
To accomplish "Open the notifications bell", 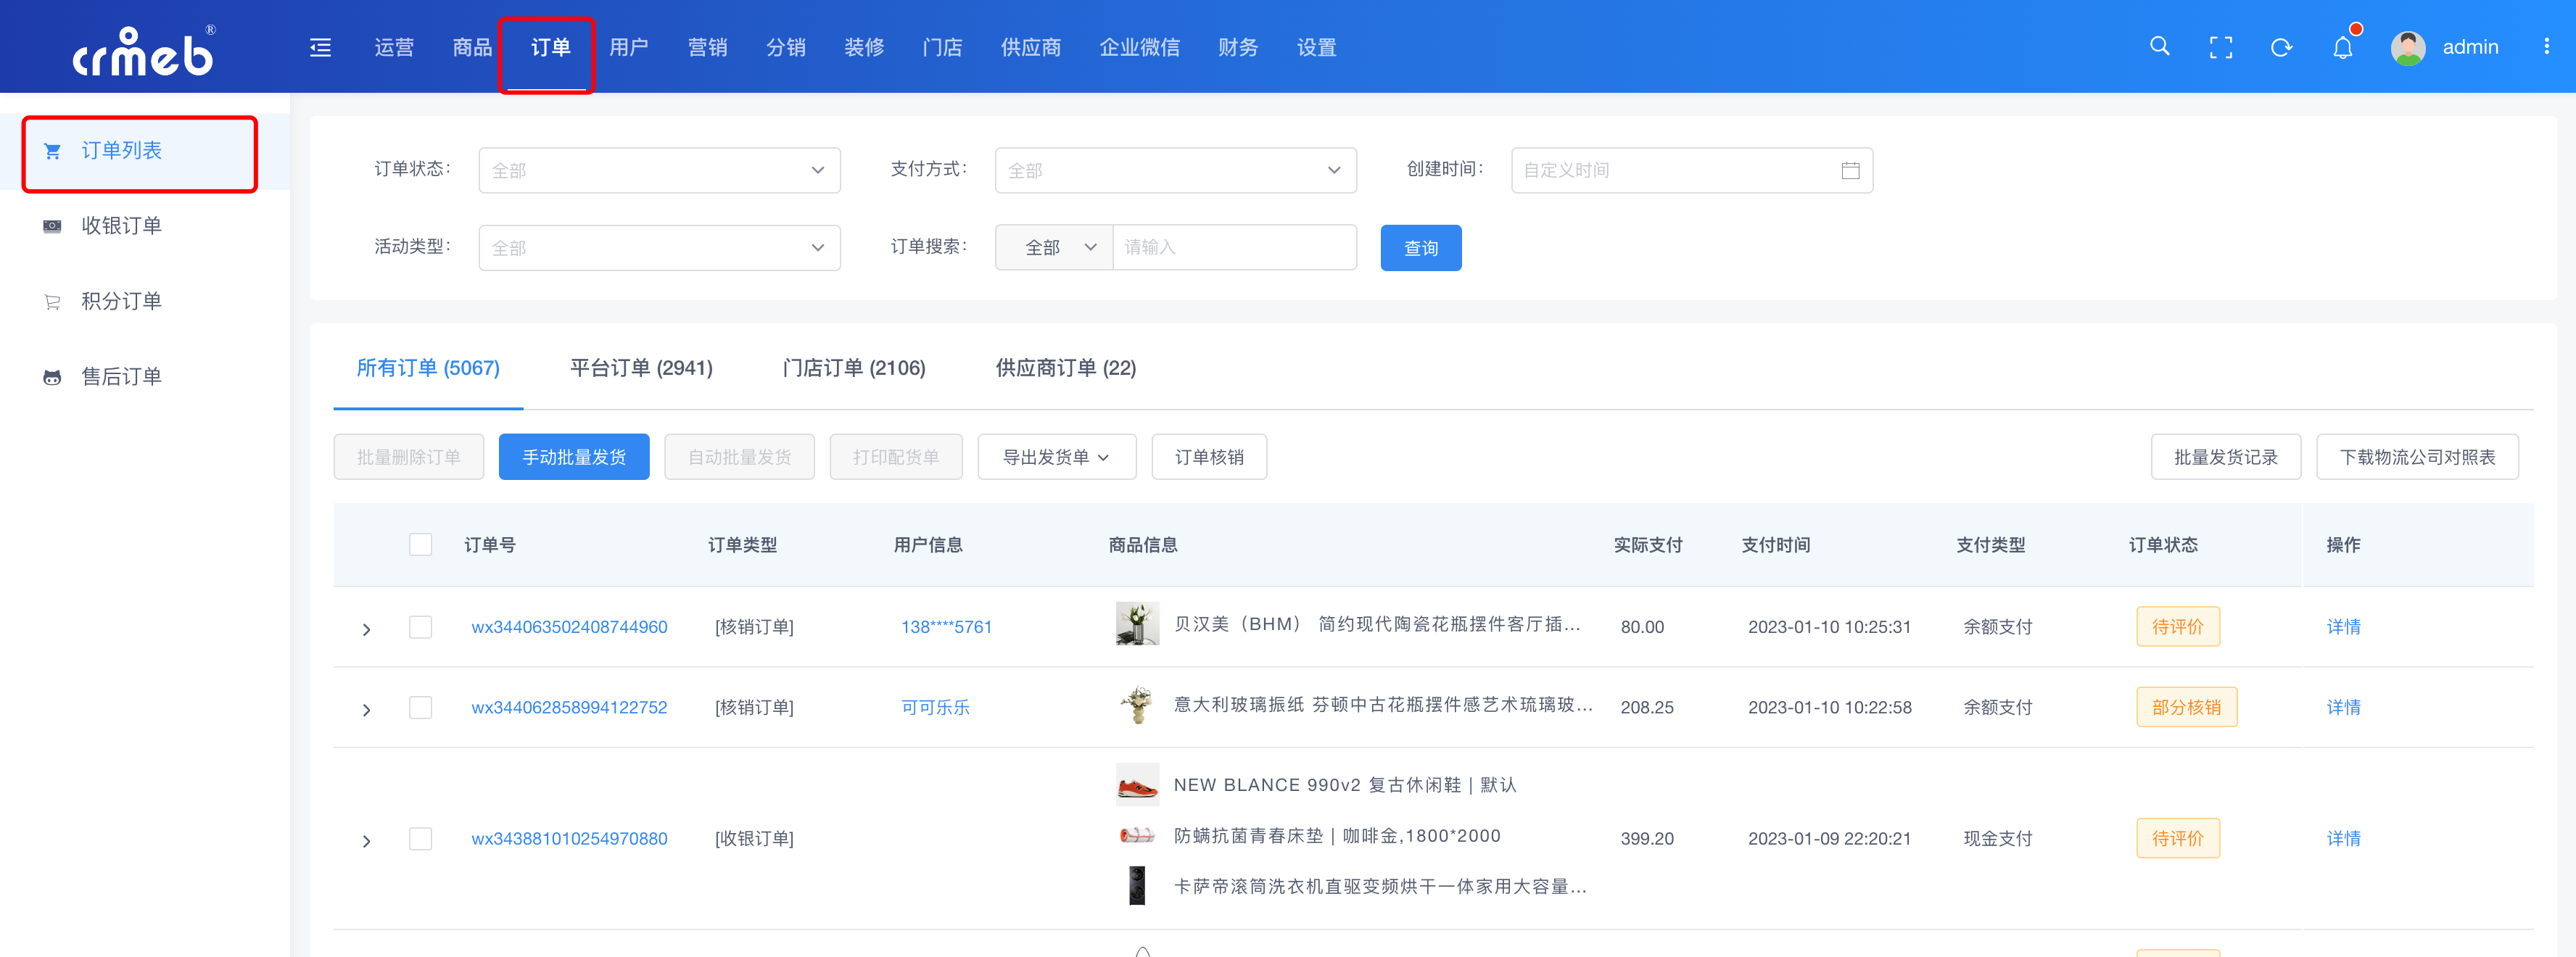I will (2342, 47).
